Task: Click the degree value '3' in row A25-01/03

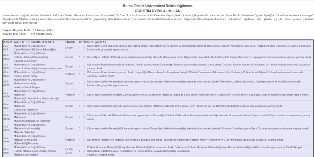Action: tap(80, 66)
